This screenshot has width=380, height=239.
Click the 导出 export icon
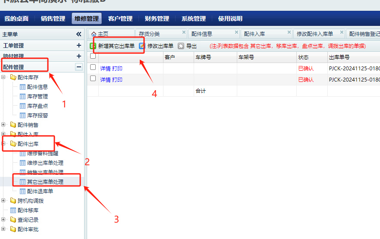click(181, 46)
